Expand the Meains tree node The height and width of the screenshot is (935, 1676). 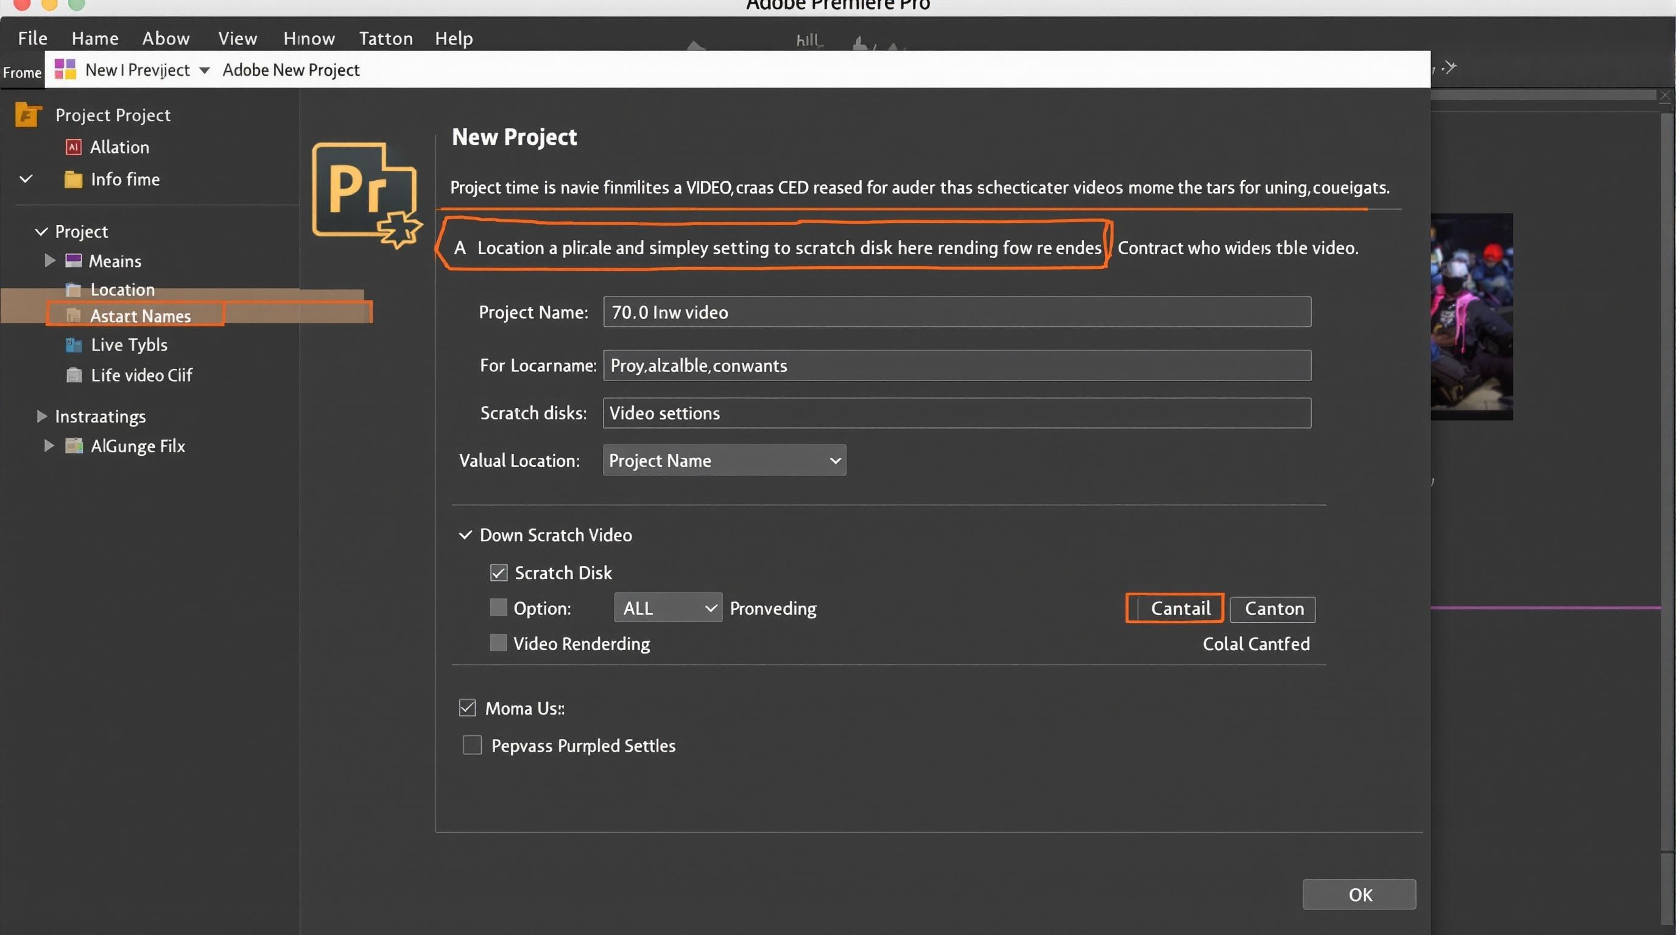click(49, 261)
